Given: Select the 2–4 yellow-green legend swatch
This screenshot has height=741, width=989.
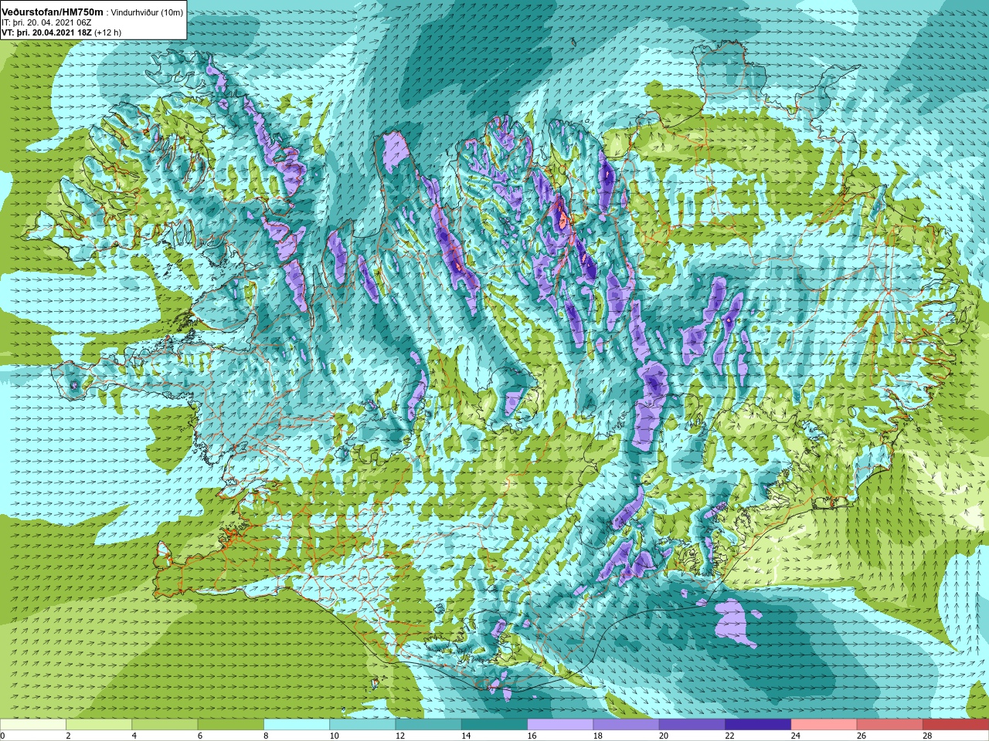Looking at the screenshot, I should [99, 725].
